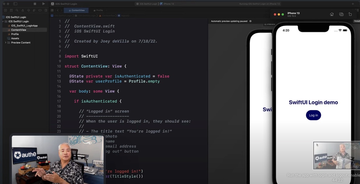The width and height of the screenshot is (360, 184).
Task: Open the Test navigator diamond icon
Action: tap(29, 10)
